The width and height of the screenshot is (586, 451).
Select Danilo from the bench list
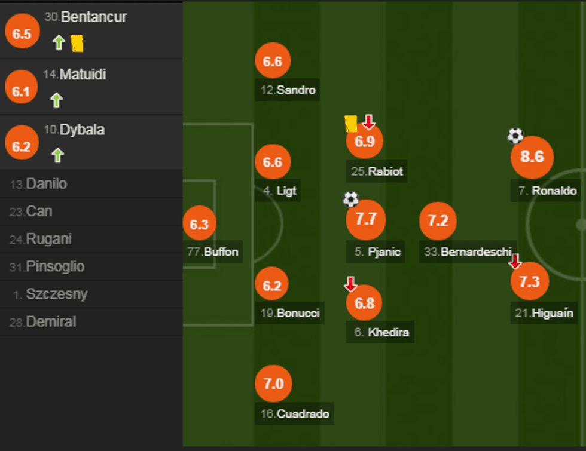47,184
